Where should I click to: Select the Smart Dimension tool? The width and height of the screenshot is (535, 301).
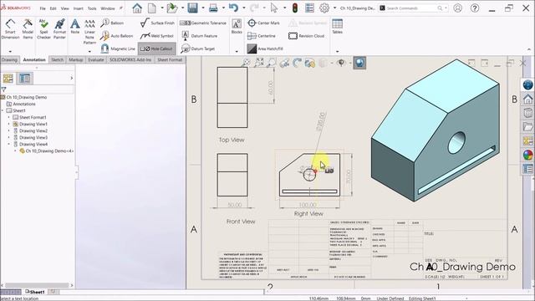click(x=10, y=29)
